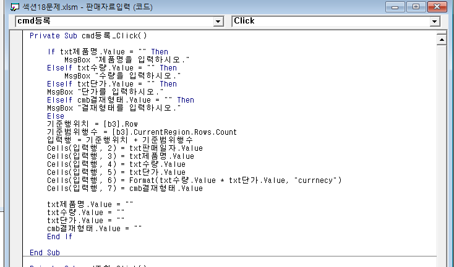The height and width of the screenshot is (267, 454).
Task: Click the scrollbar track below the thumb
Action: pyautogui.click(x=442, y=155)
